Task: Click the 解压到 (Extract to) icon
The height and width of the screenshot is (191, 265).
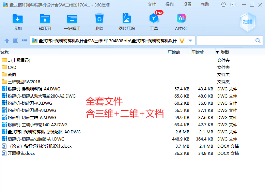Action: [45, 19]
